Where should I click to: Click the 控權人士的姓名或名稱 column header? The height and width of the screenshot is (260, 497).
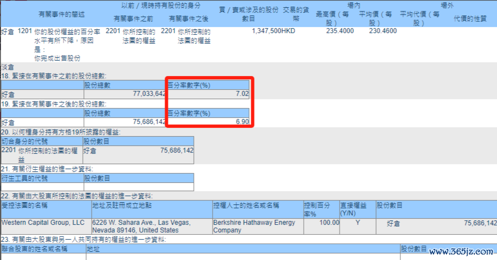click(x=246, y=205)
